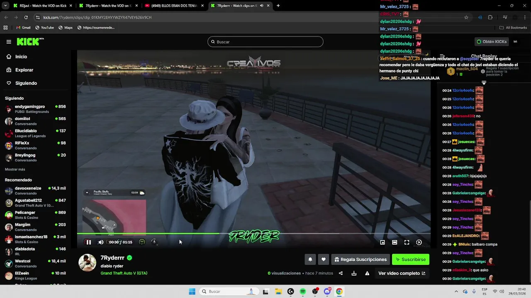
Task: Enter fullscreen video mode
Action: click(407, 243)
